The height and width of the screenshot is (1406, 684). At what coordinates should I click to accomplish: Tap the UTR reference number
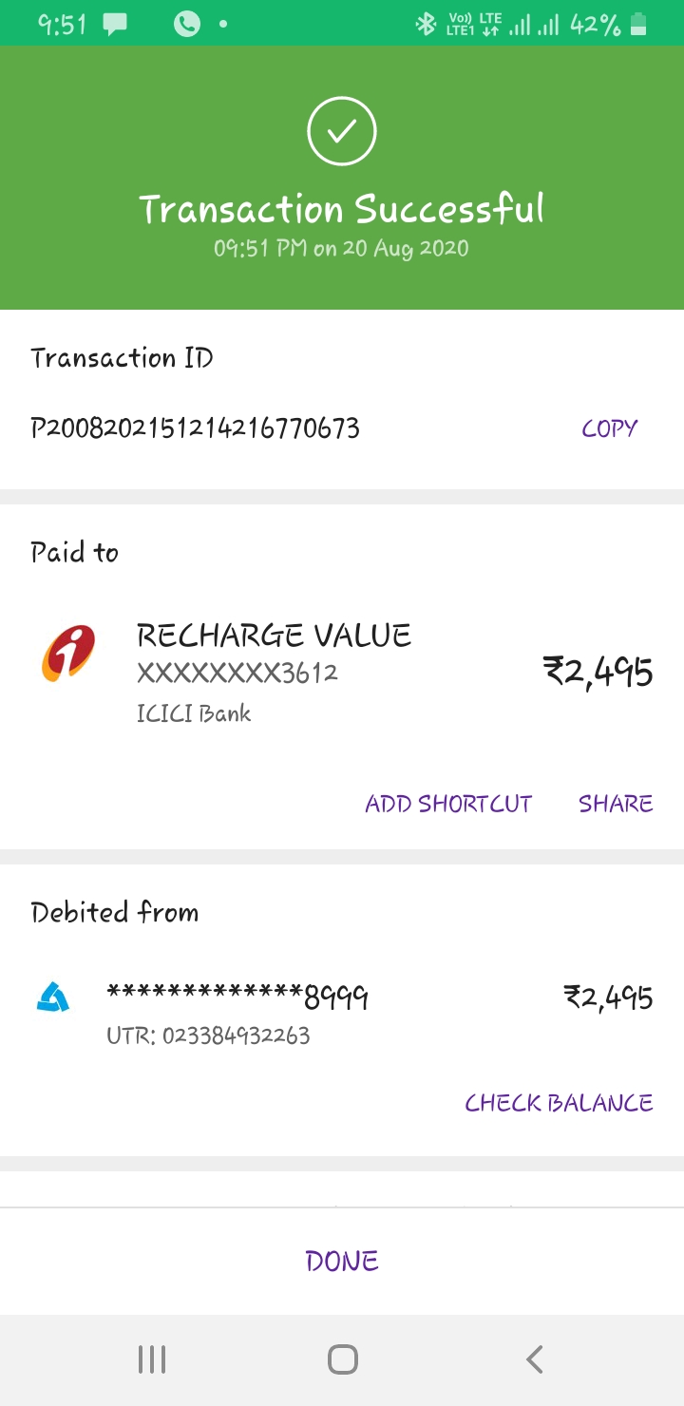[209, 1035]
